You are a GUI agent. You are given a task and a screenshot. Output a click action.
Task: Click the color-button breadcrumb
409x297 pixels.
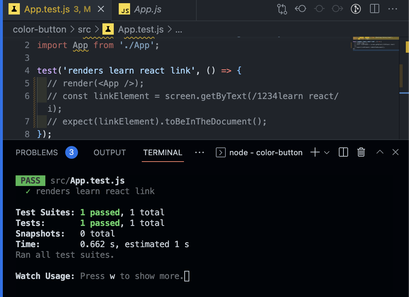tap(40, 29)
